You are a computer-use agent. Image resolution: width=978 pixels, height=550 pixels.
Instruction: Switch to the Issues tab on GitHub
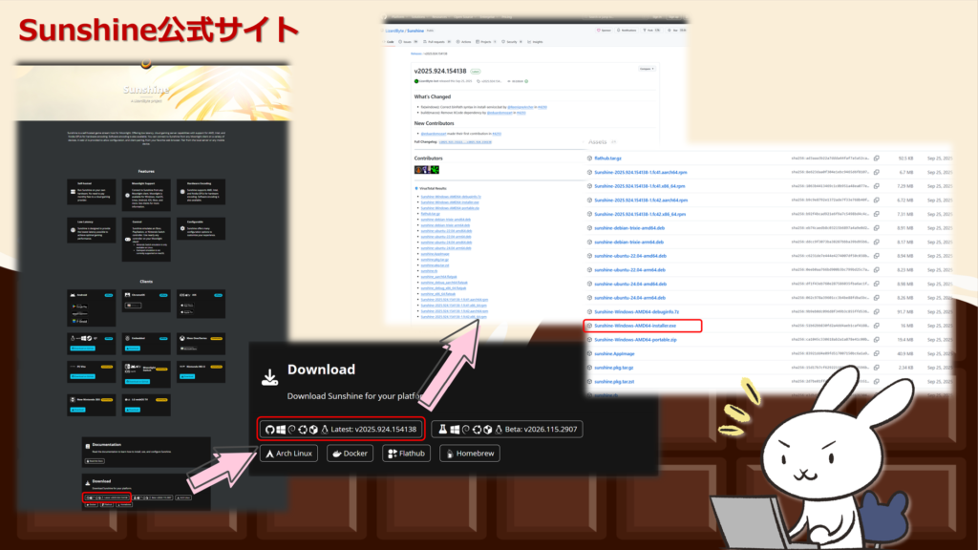pos(407,42)
